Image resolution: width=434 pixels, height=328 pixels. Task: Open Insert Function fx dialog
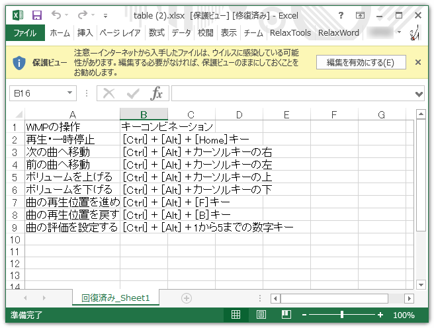[x=156, y=93]
